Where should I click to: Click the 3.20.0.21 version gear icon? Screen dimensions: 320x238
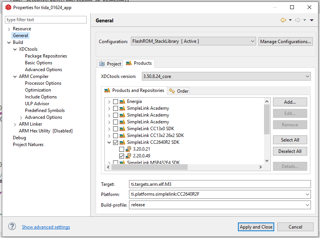click(x=128, y=149)
